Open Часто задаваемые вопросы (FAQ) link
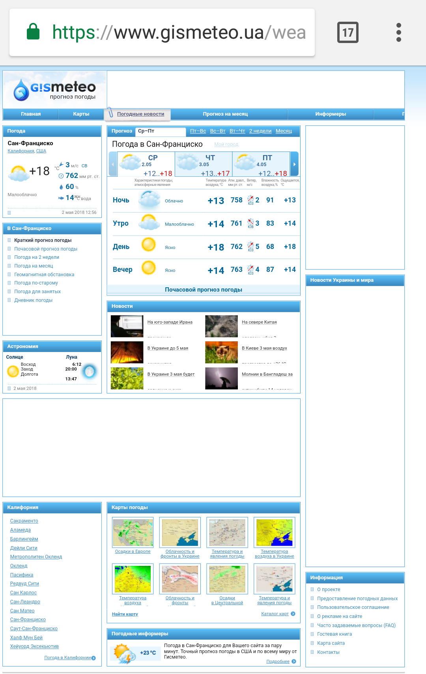This screenshot has width=426, height=674. (356, 625)
